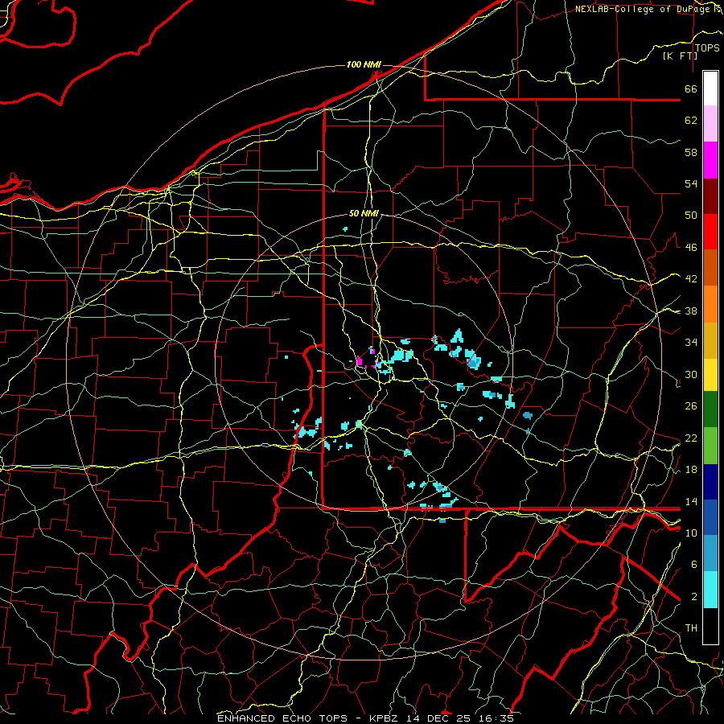The height and width of the screenshot is (724, 724).
Task: Click the TH threshold label
Action: (691, 628)
